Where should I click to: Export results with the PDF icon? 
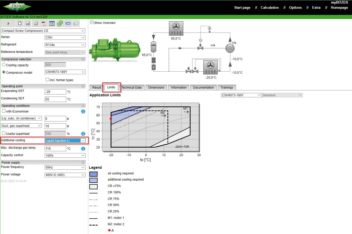coord(44,23)
